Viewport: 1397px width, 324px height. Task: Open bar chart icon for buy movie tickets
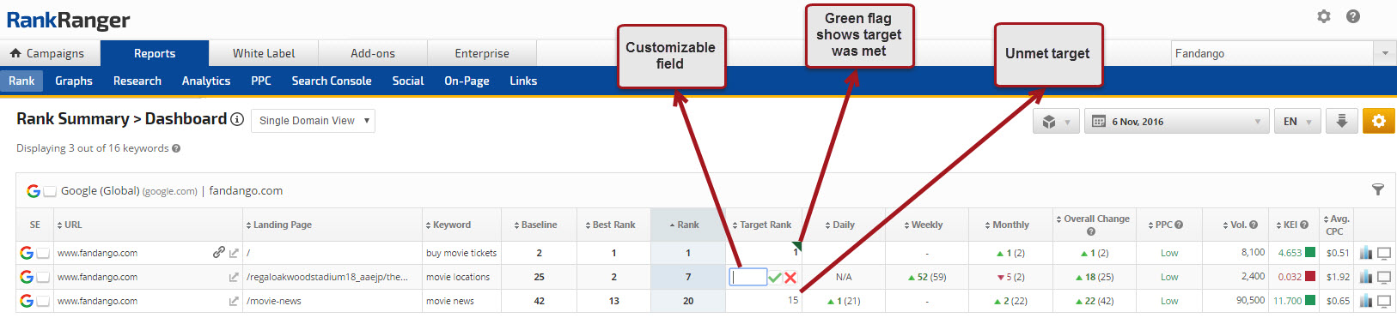point(1366,253)
